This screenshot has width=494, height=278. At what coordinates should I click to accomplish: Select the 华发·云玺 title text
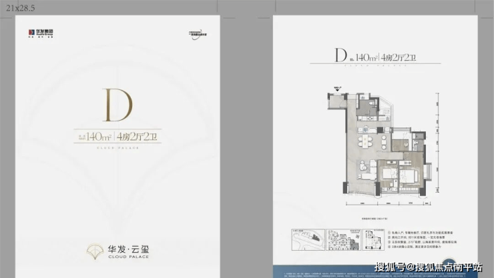(x=128, y=249)
